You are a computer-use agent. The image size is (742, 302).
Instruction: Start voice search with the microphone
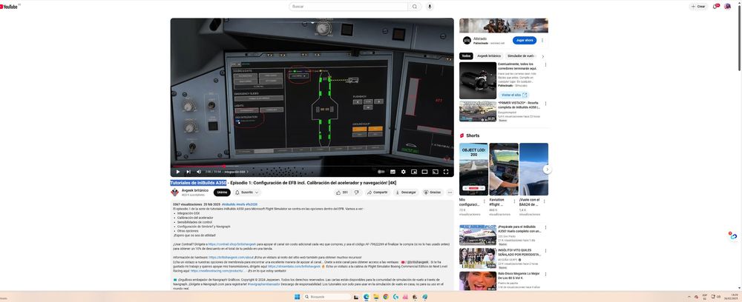coord(429,7)
